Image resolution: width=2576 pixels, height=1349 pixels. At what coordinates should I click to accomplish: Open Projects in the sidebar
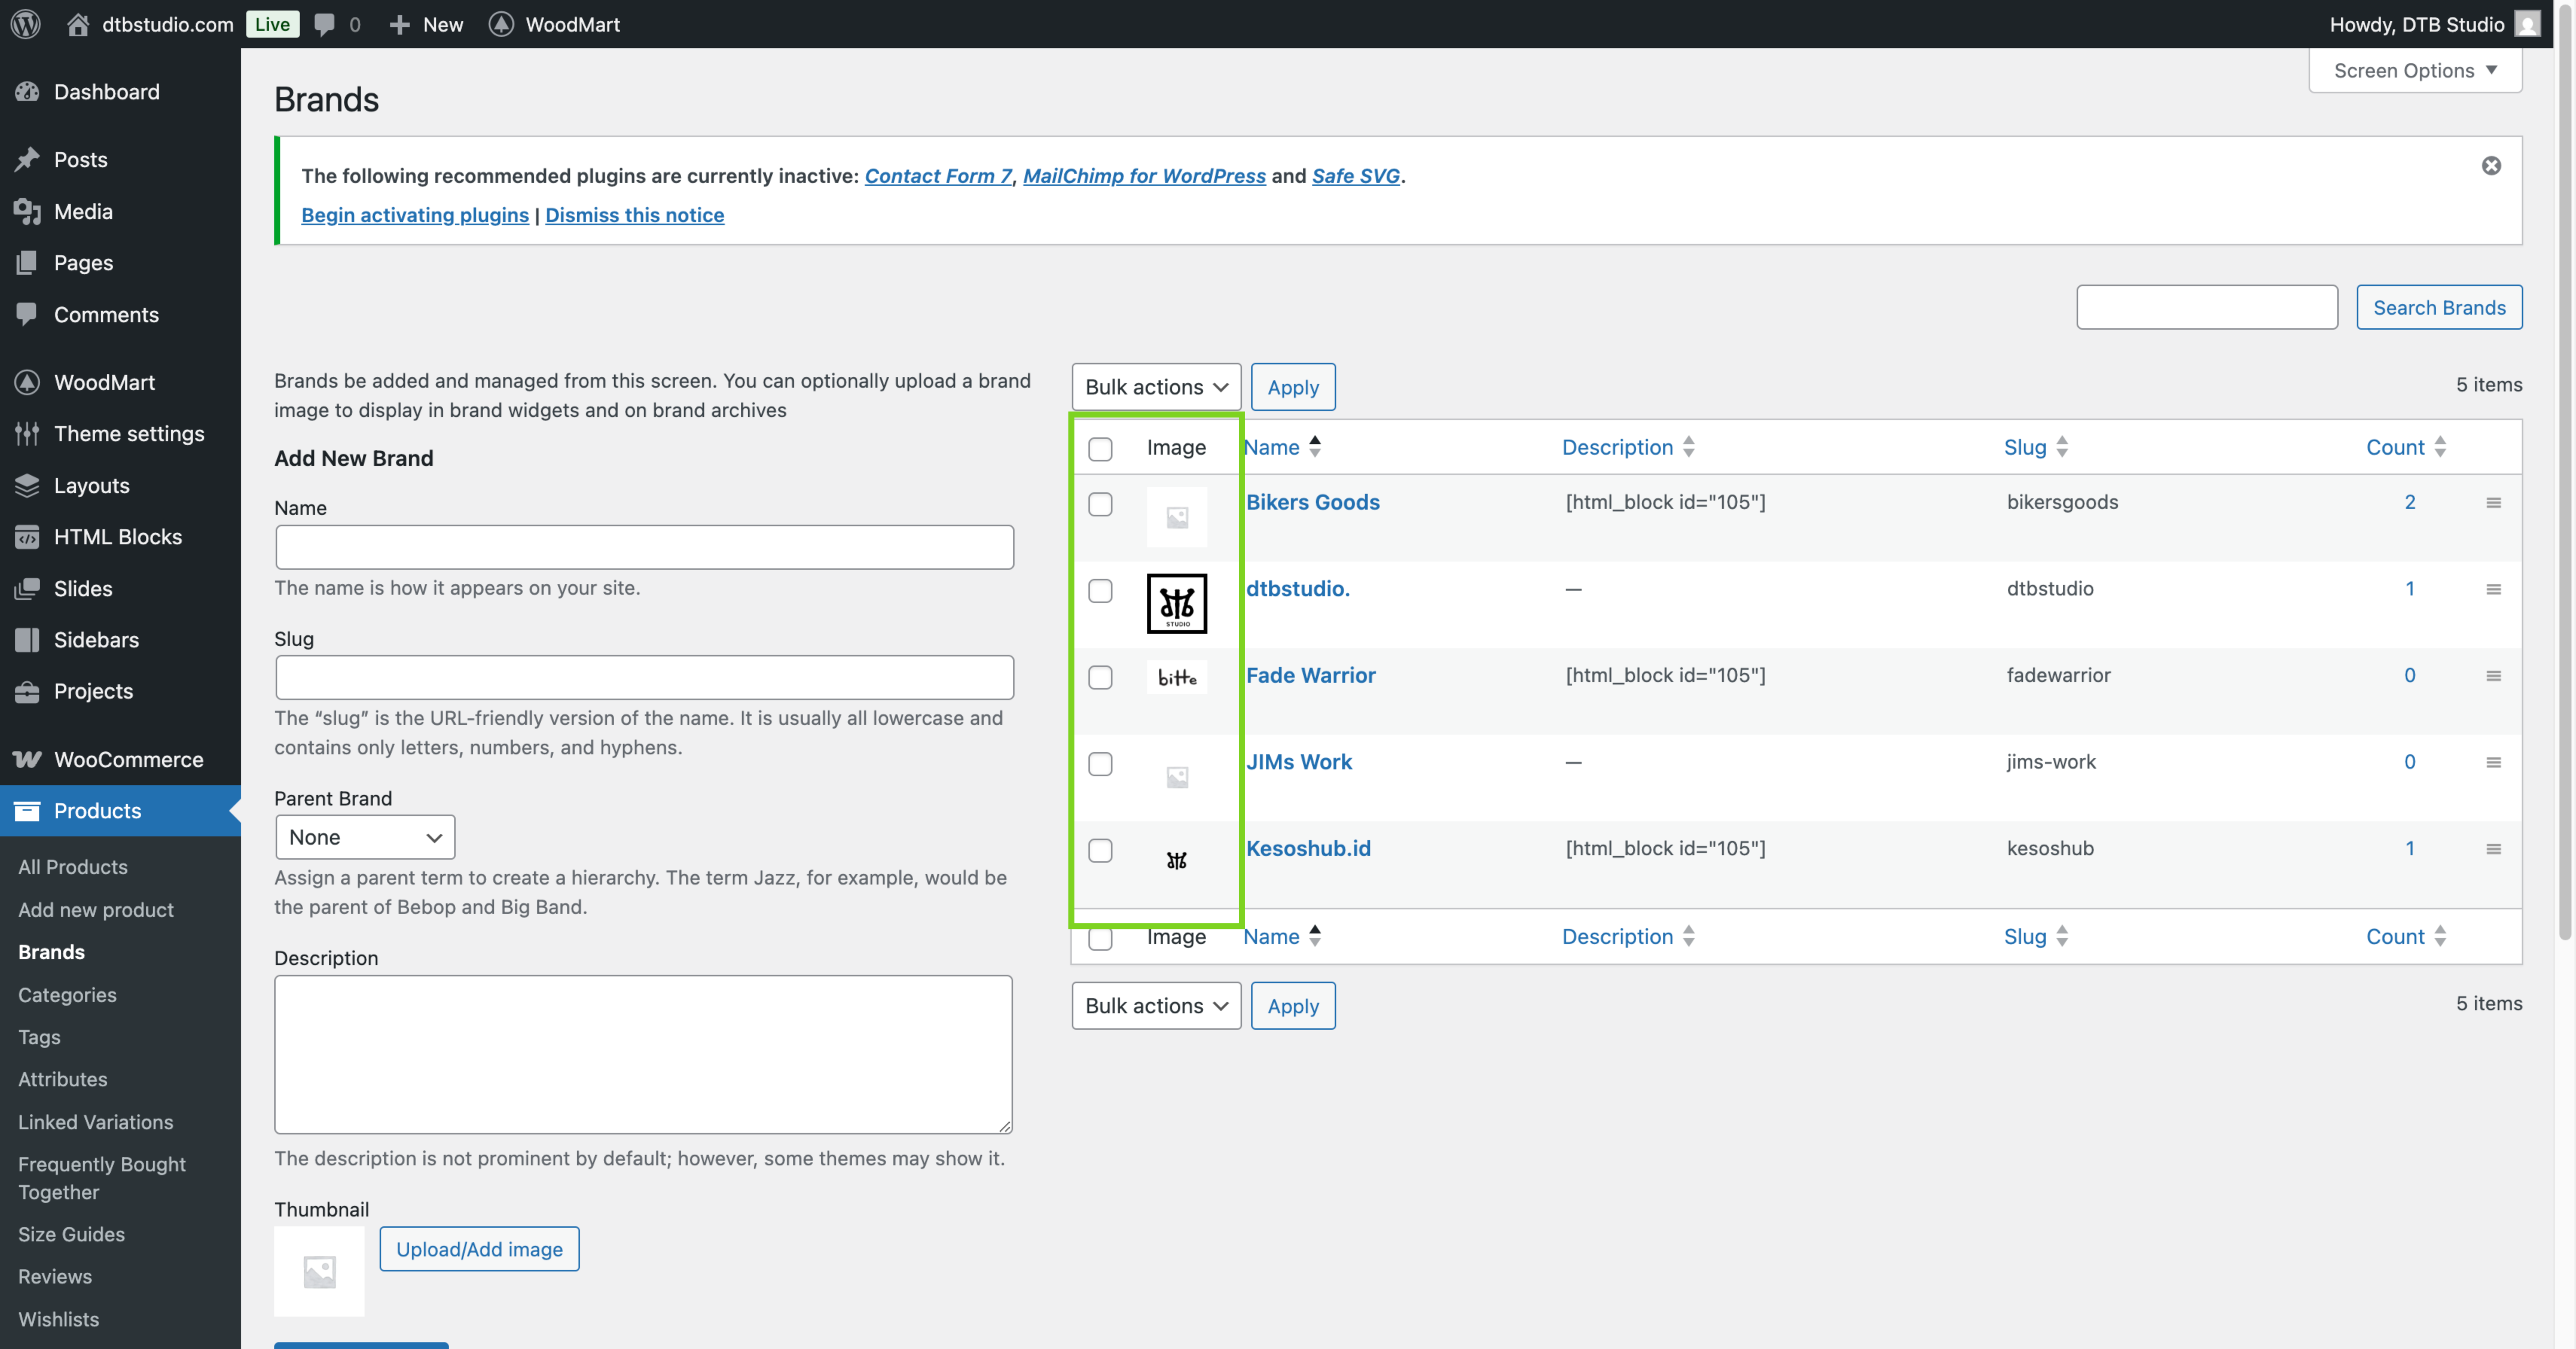120,691
